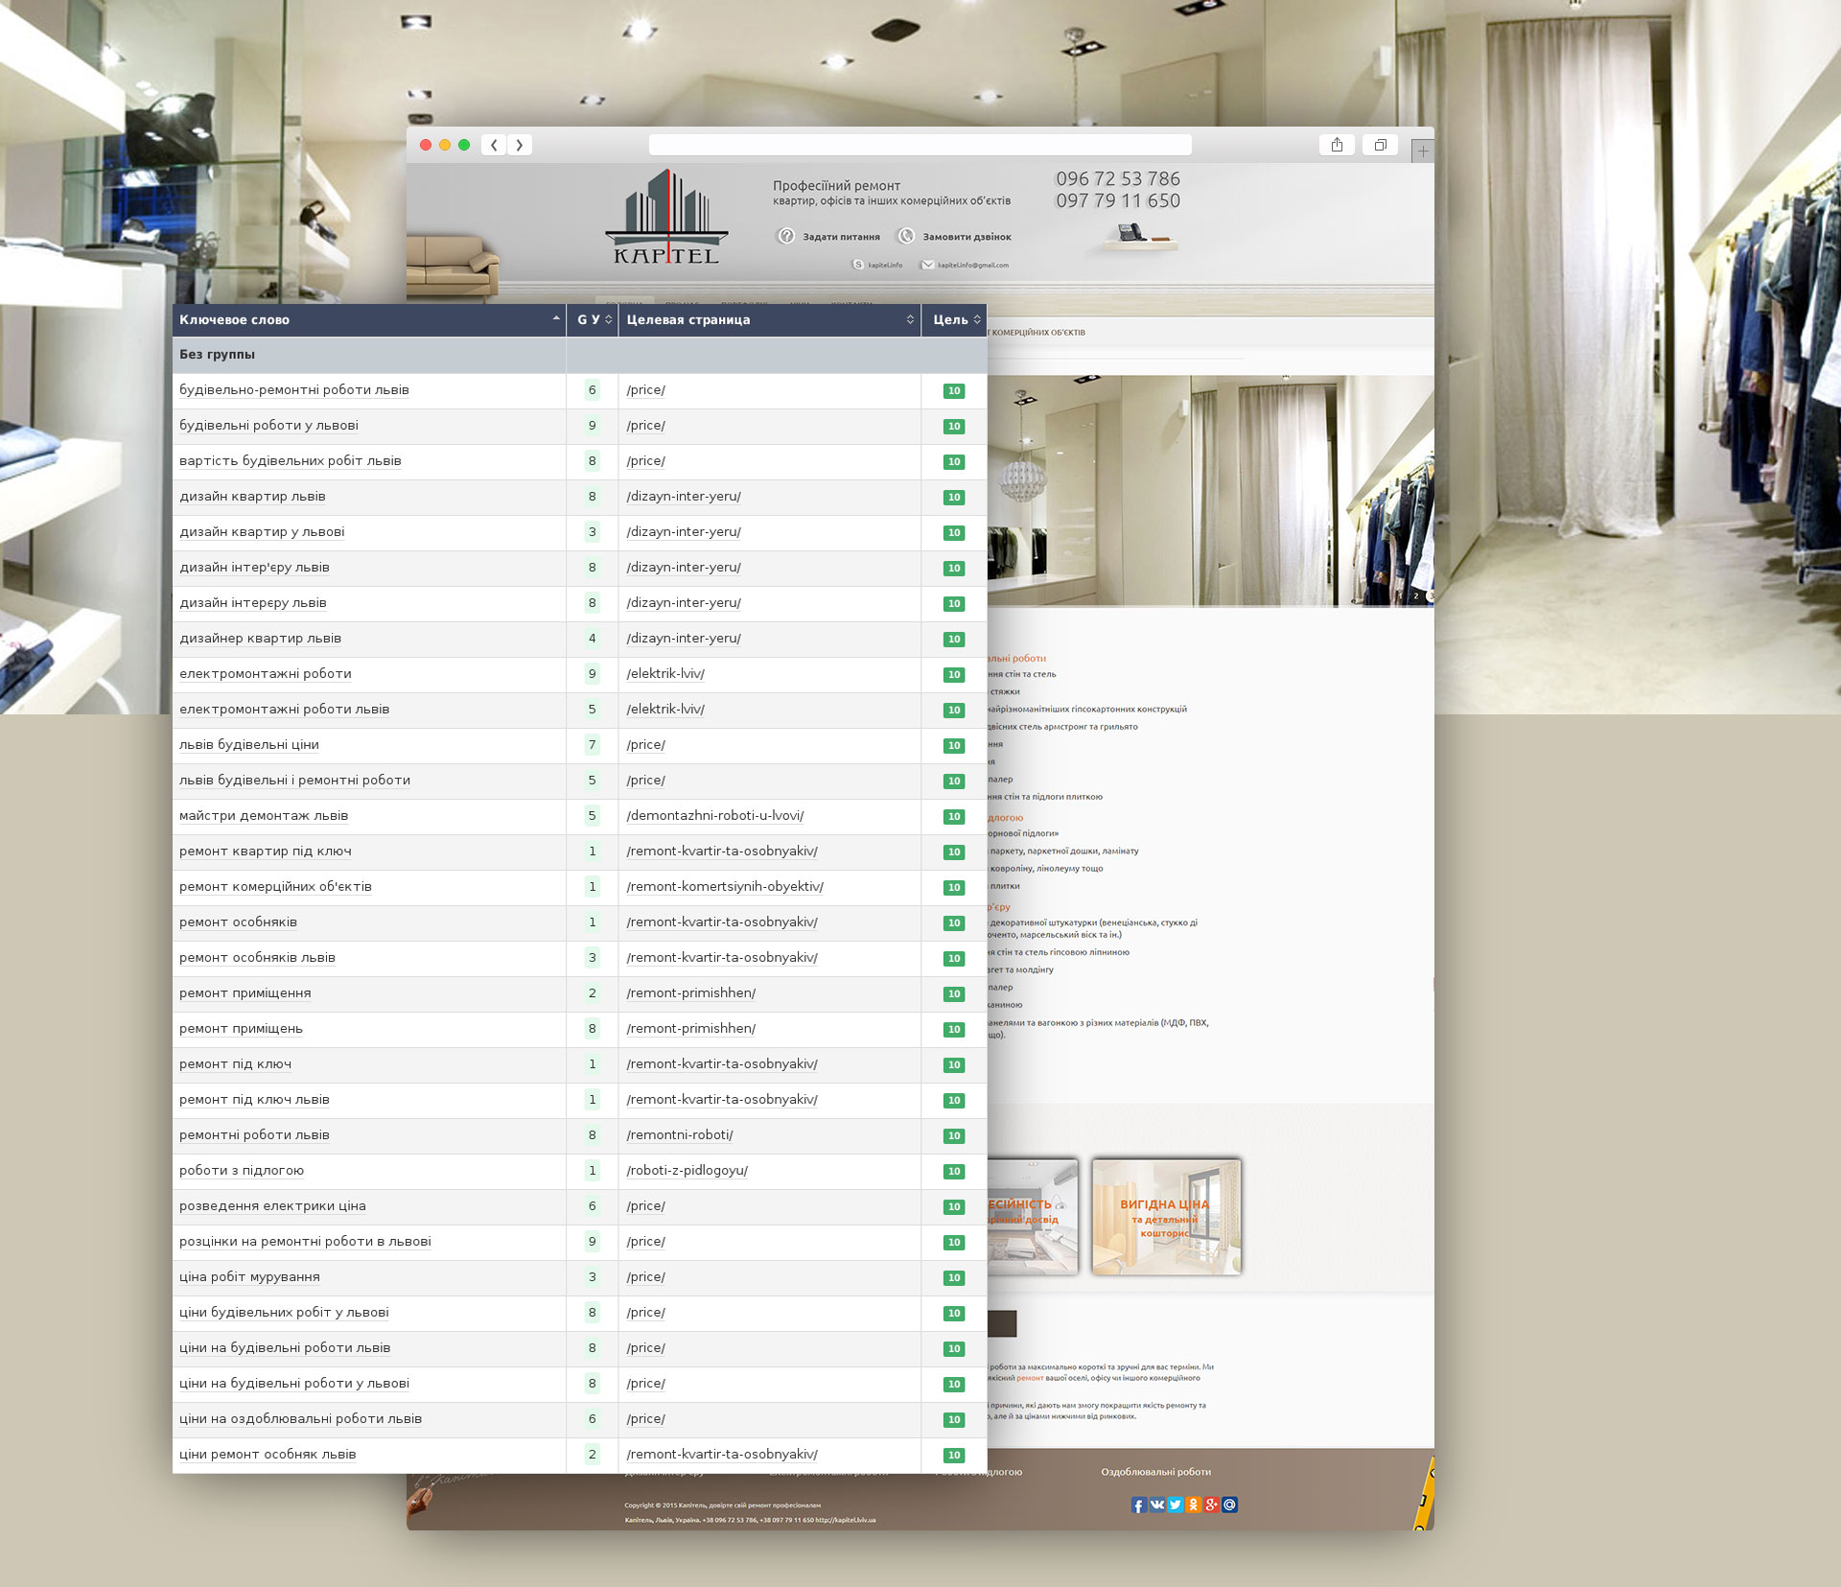Click the Google Plus icon
Screen dimensions: 1841x1587
coord(1212,1505)
